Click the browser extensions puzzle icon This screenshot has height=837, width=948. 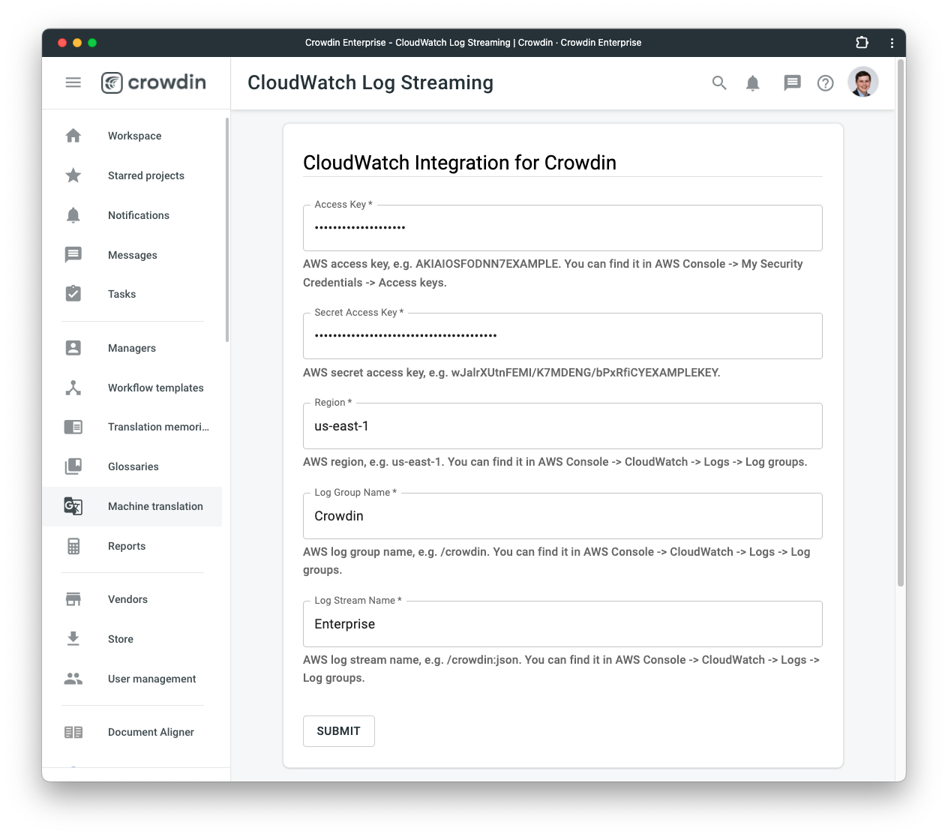click(x=862, y=43)
